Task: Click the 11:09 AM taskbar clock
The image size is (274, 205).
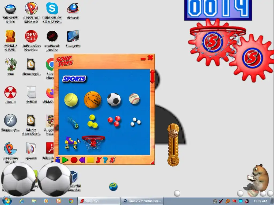Action: click(x=260, y=201)
